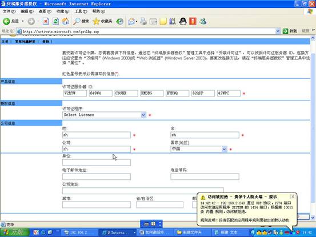Open the 编辑 (Edit) menu

(27, 11)
